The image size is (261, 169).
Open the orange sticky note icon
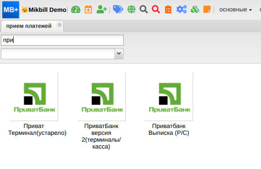pos(207,10)
